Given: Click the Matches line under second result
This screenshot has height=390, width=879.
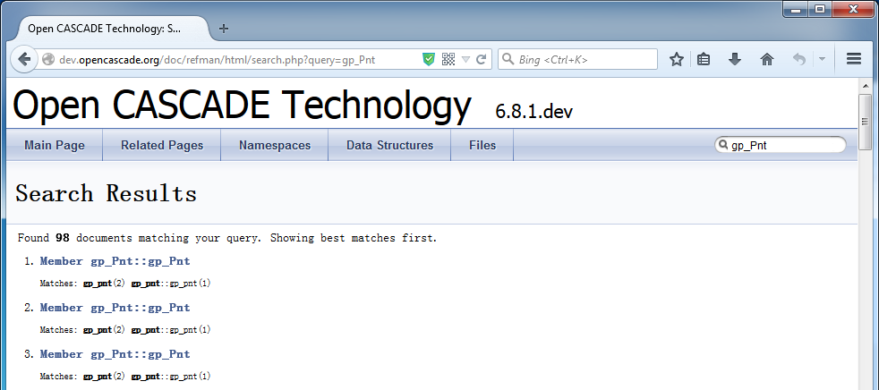Looking at the screenshot, I should tap(125, 330).
